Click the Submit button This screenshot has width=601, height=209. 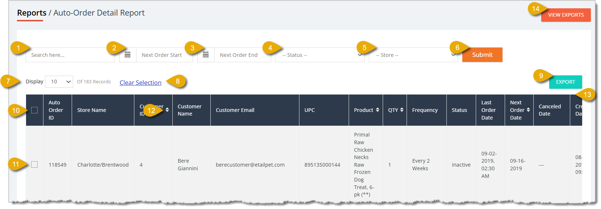482,55
